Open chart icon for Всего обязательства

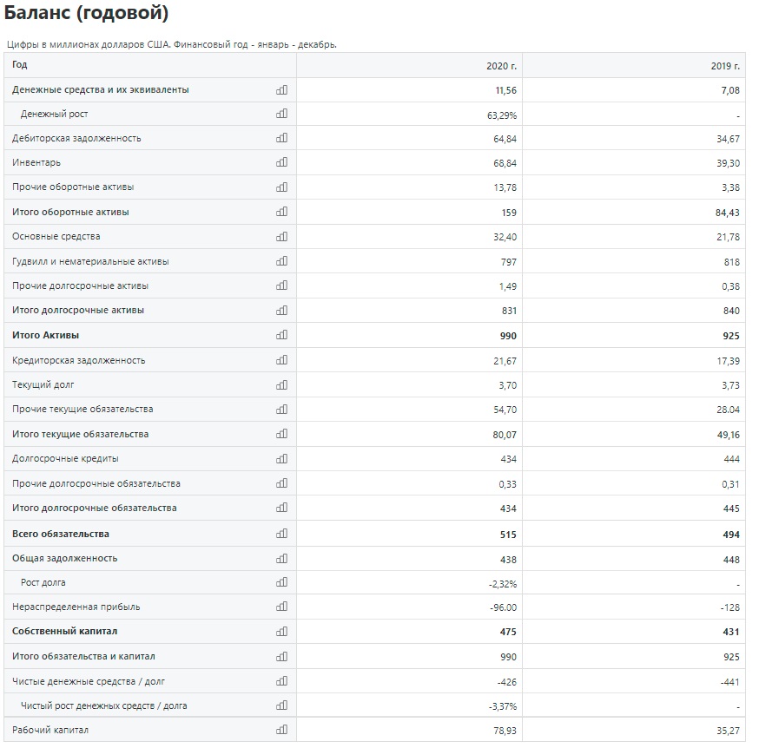[x=281, y=534]
